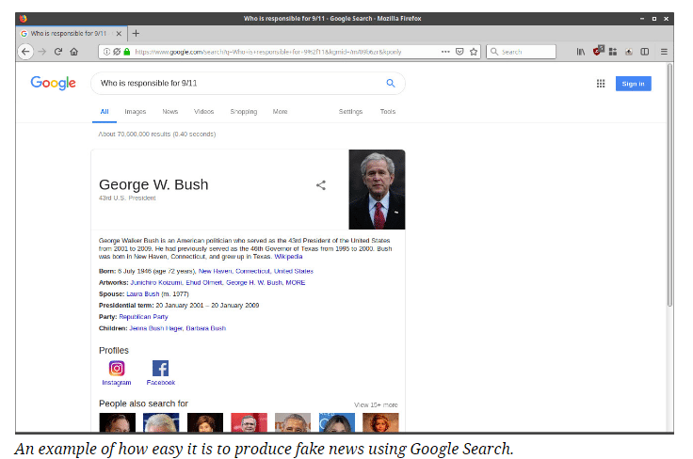The image size is (693, 459).
Task: Click the Sign in button
Action: 633,84
